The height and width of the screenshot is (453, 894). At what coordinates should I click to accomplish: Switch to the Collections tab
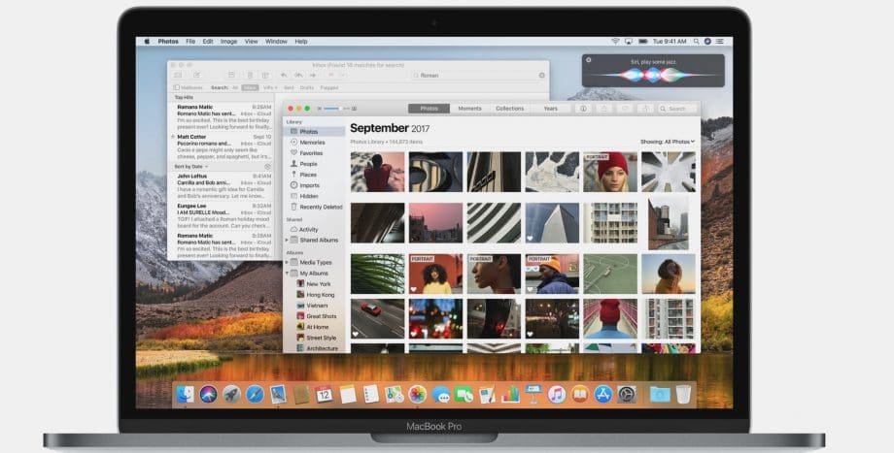click(510, 108)
